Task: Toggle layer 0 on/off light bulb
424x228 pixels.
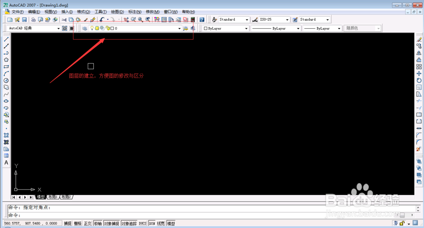Action: coord(92,28)
